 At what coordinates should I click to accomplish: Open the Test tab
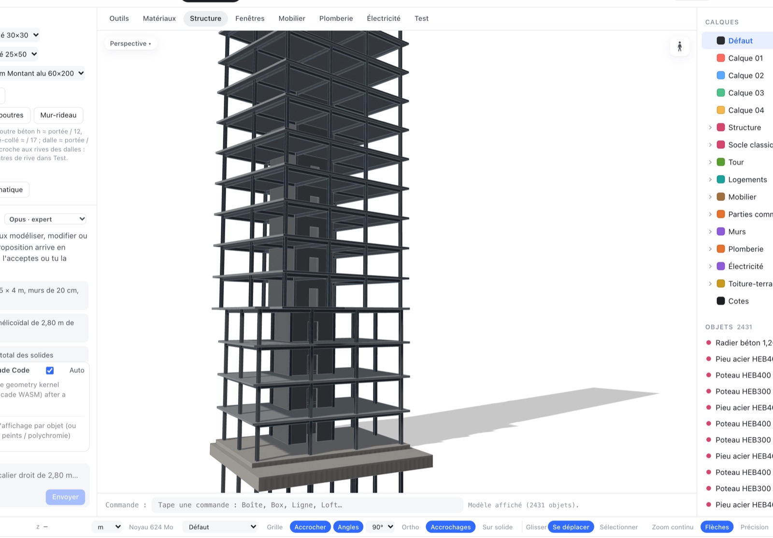(421, 18)
